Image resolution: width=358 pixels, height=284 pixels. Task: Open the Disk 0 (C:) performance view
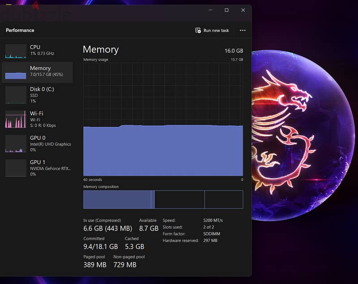coord(37,95)
